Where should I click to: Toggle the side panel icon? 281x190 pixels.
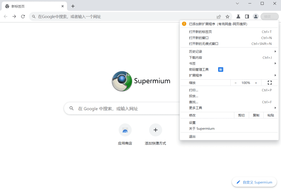(247, 17)
